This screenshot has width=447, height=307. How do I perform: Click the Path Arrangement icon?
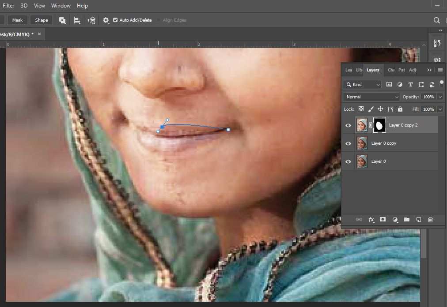tap(92, 20)
